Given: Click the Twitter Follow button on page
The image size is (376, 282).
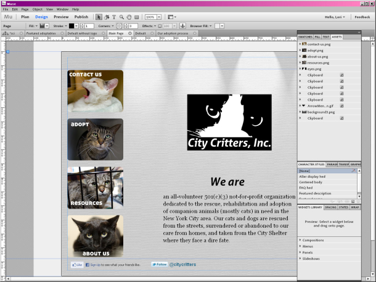Looking at the screenshot, I should click(x=160, y=265).
